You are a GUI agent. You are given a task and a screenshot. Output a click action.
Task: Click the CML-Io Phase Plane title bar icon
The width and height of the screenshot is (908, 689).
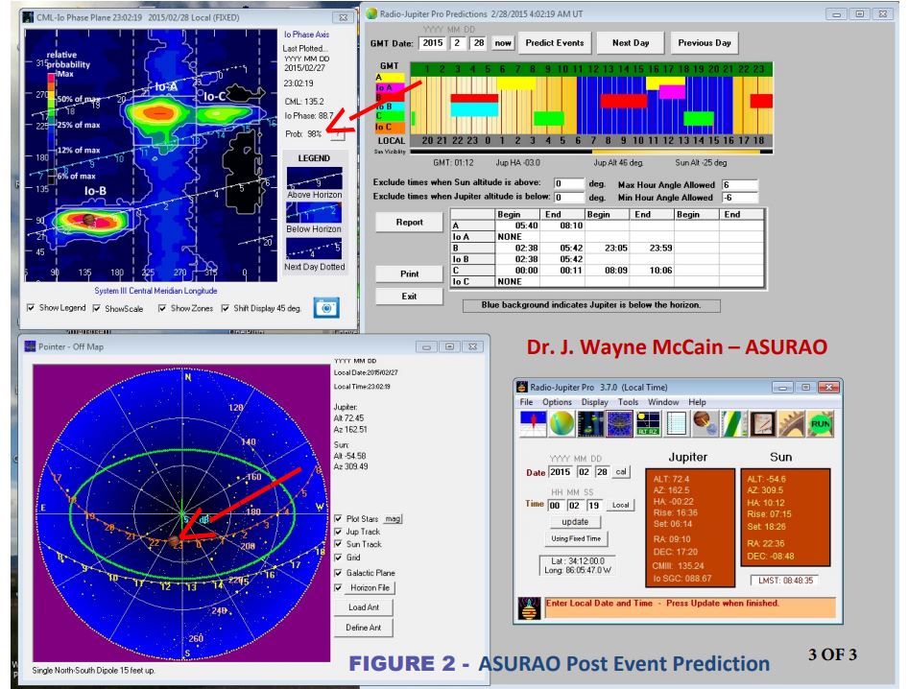[29, 17]
